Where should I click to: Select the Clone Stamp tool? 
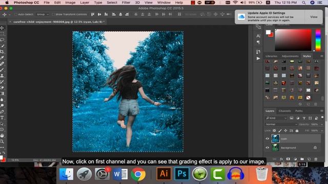(x=2, y=76)
